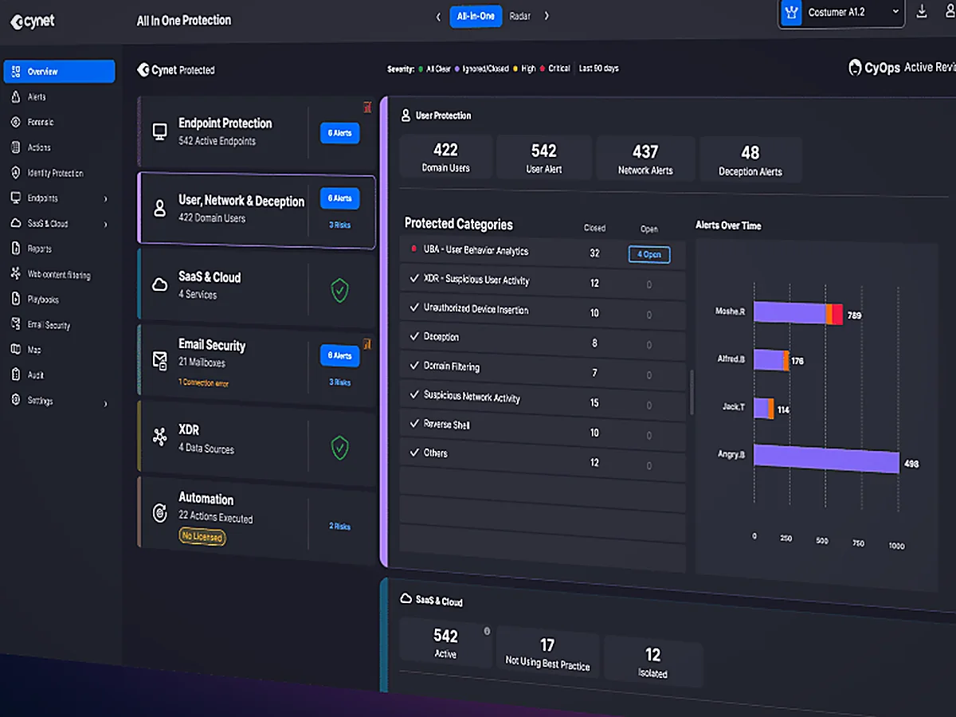Image resolution: width=956 pixels, height=717 pixels.
Task: Click the No Licensed badge
Action: (202, 537)
